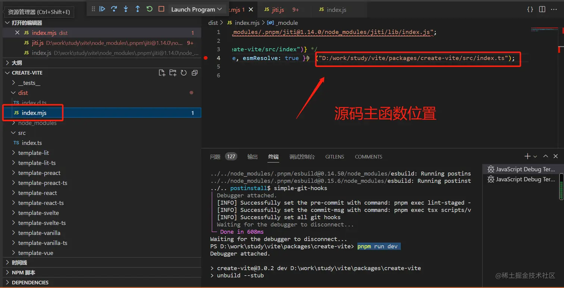
Task: Expand the template-react folder
Action: 102,193
